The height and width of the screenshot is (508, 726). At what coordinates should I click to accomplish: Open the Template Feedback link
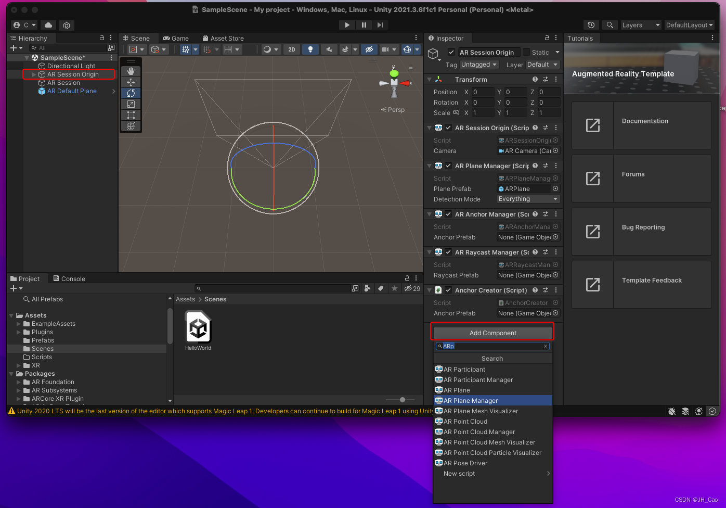click(x=641, y=284)
